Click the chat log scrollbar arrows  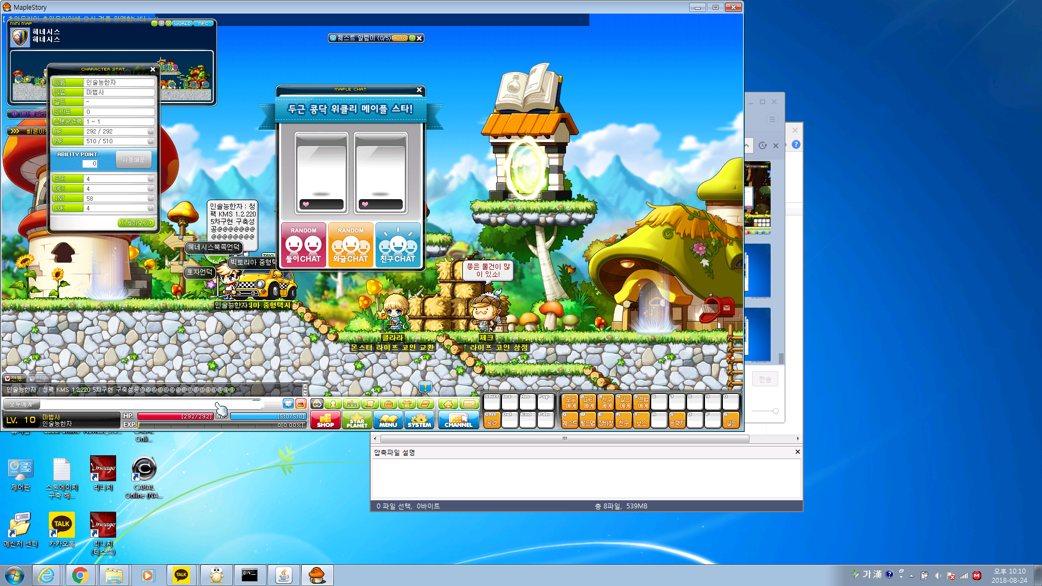pos(305,390)
